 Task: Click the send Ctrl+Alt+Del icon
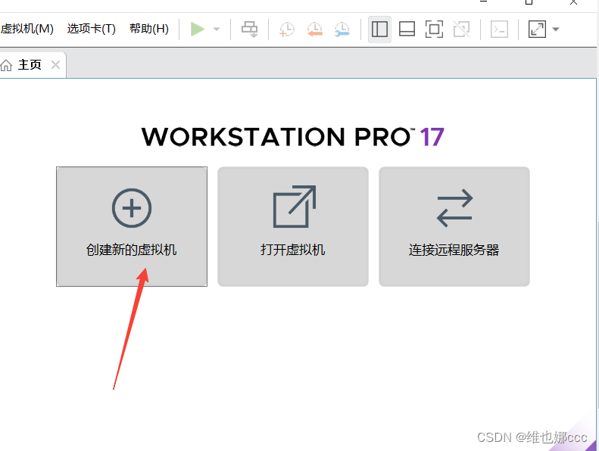249,29
